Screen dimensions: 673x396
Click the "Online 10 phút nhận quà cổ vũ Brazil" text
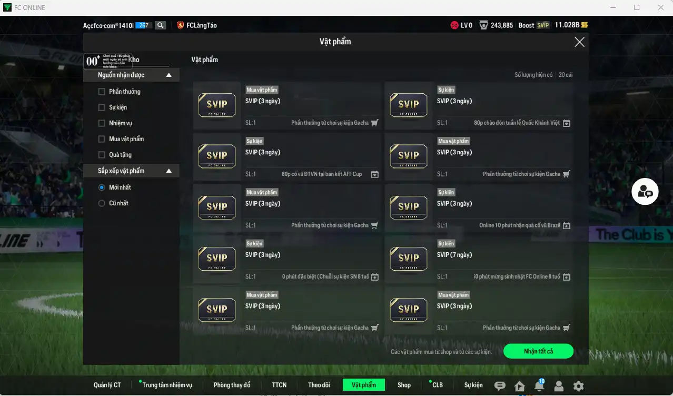(520, 225)
